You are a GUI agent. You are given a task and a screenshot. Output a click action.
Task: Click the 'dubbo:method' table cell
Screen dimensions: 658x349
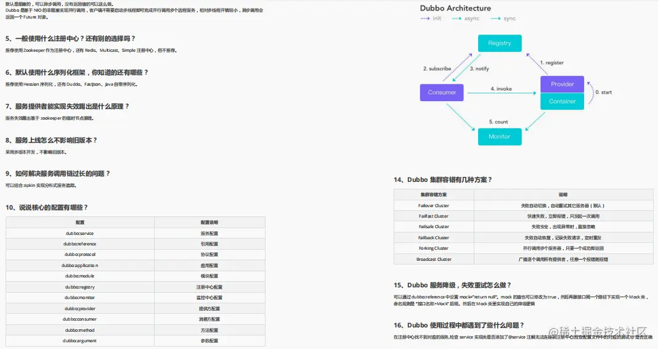click(x=79, y=330)
